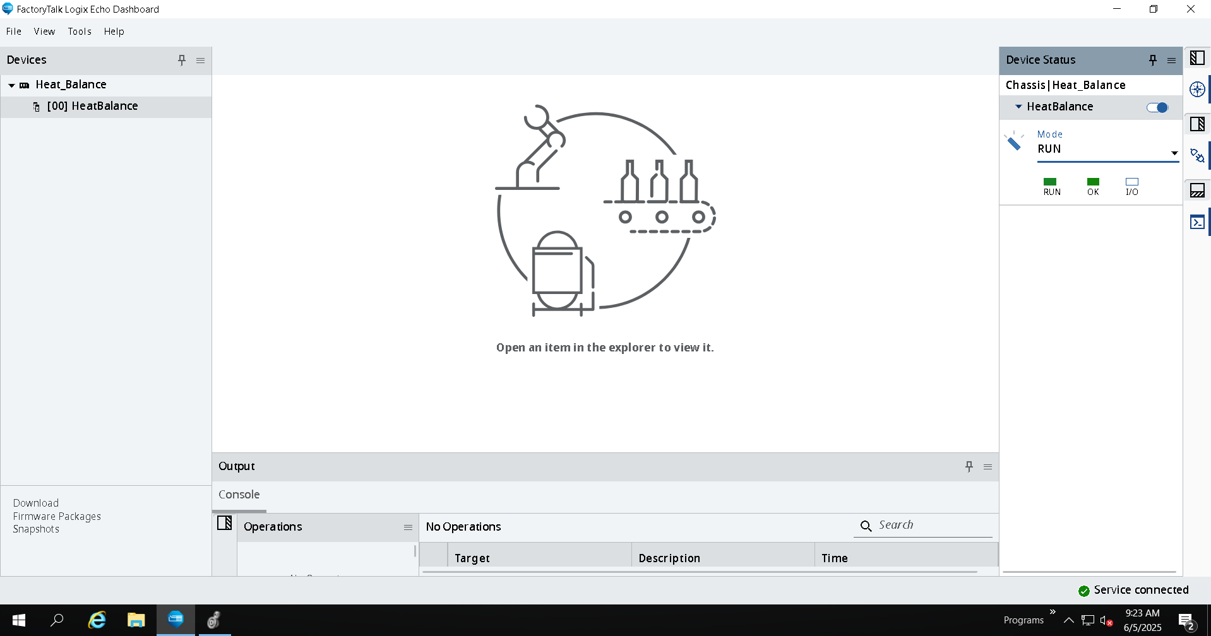Toggle the left panel layout icon

point(1197,58)
